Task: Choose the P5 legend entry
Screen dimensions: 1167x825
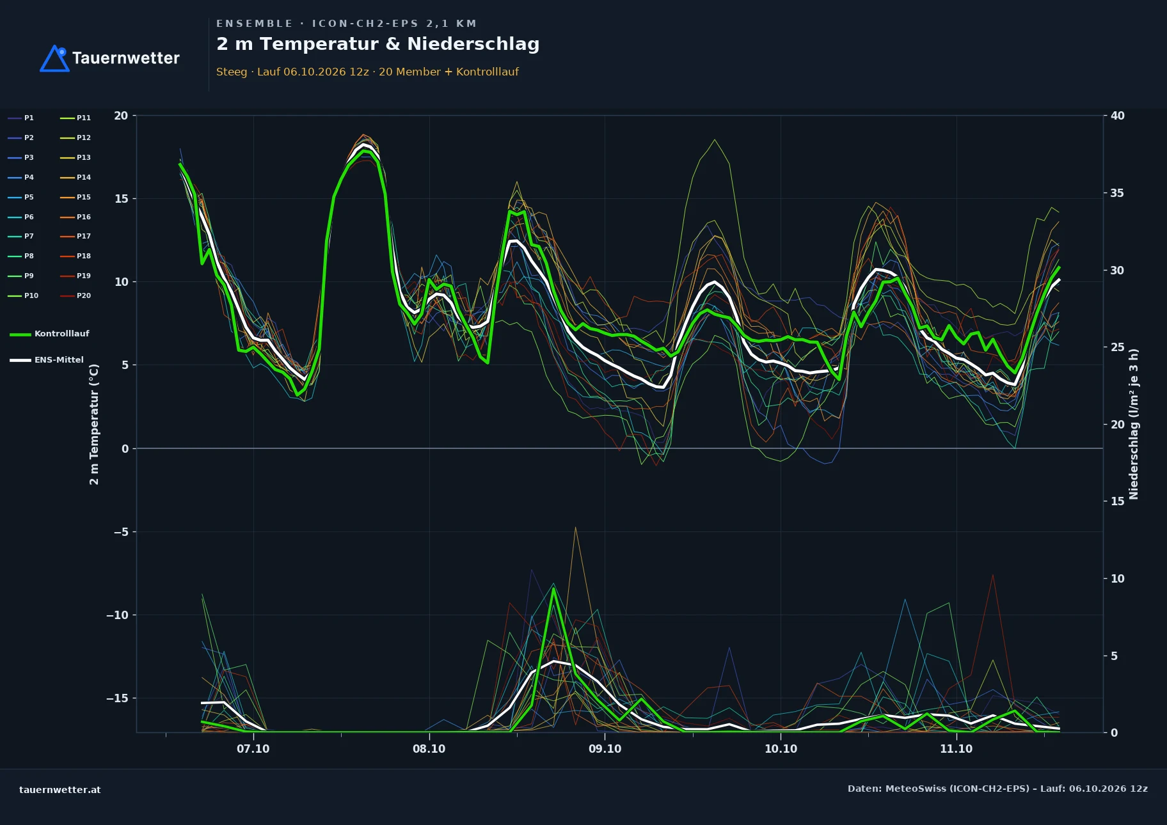Action: 21,197
